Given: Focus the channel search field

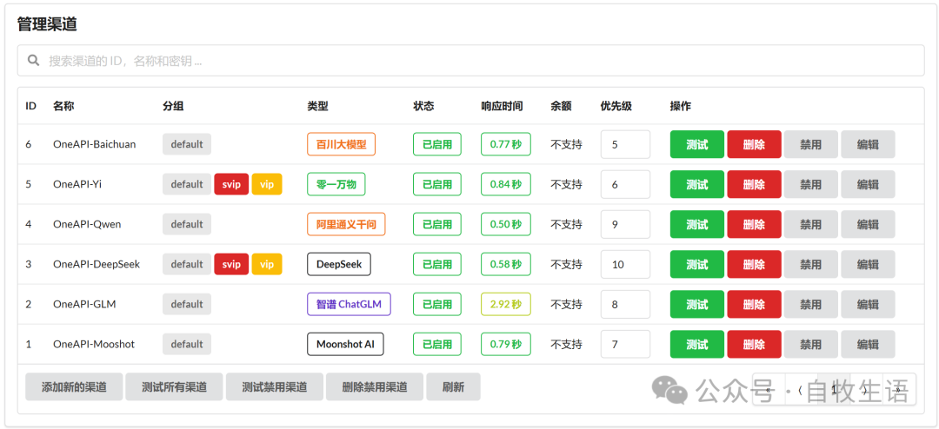Looking at the screenshot, I should tap(470, 61).
